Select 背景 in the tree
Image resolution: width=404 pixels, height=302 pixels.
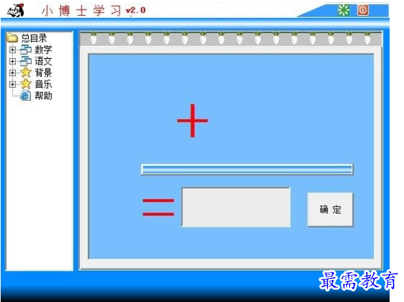(43, 73)
